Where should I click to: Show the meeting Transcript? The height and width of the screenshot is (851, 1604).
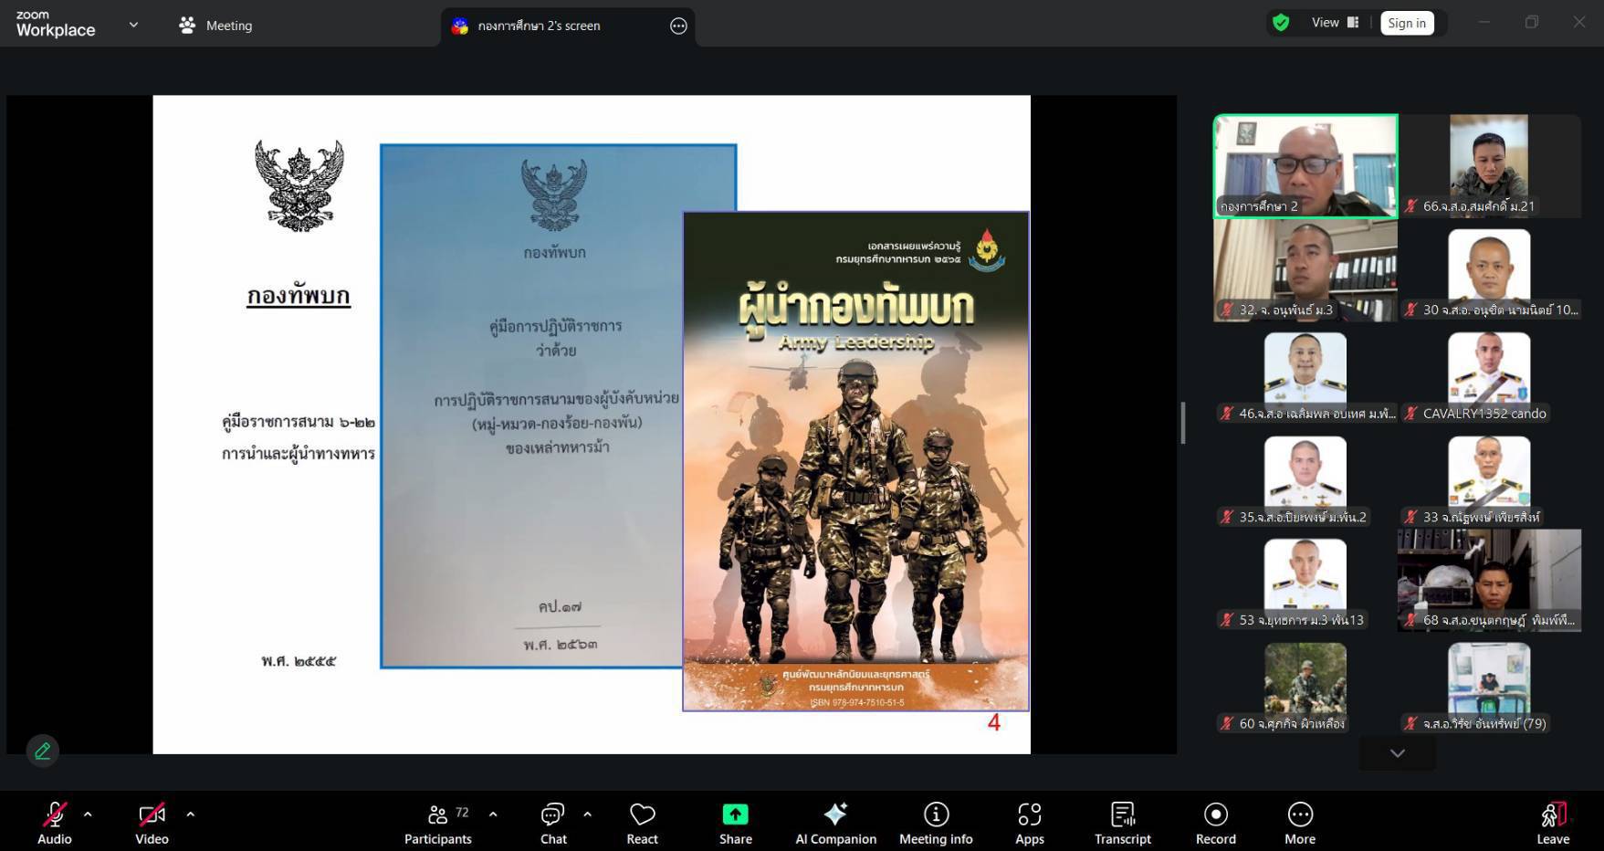(x=1122, y=823)
